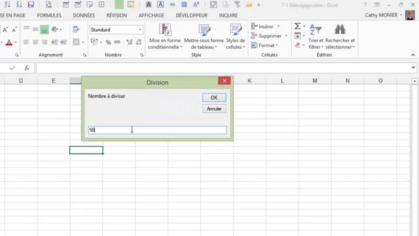Align cell contents to the top
This screenshot has height=236, width=419.
click(x=26, y=29)
